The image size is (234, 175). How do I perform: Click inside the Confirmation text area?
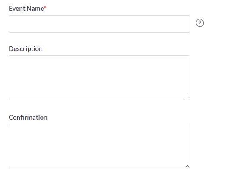click(x=99, y=146)
